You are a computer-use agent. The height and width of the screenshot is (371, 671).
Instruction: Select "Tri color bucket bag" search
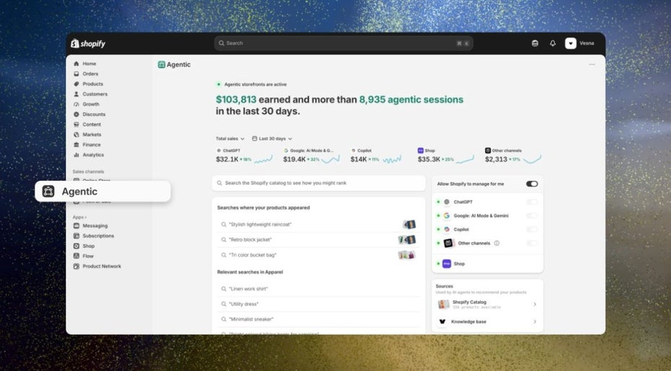click(318, 255)
